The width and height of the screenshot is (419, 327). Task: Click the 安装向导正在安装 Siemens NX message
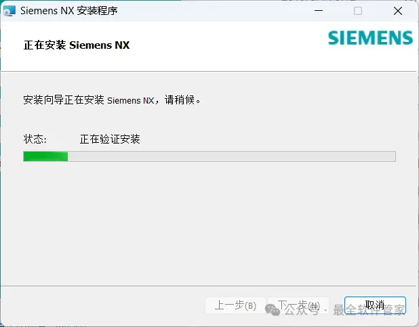coord(112,100)
